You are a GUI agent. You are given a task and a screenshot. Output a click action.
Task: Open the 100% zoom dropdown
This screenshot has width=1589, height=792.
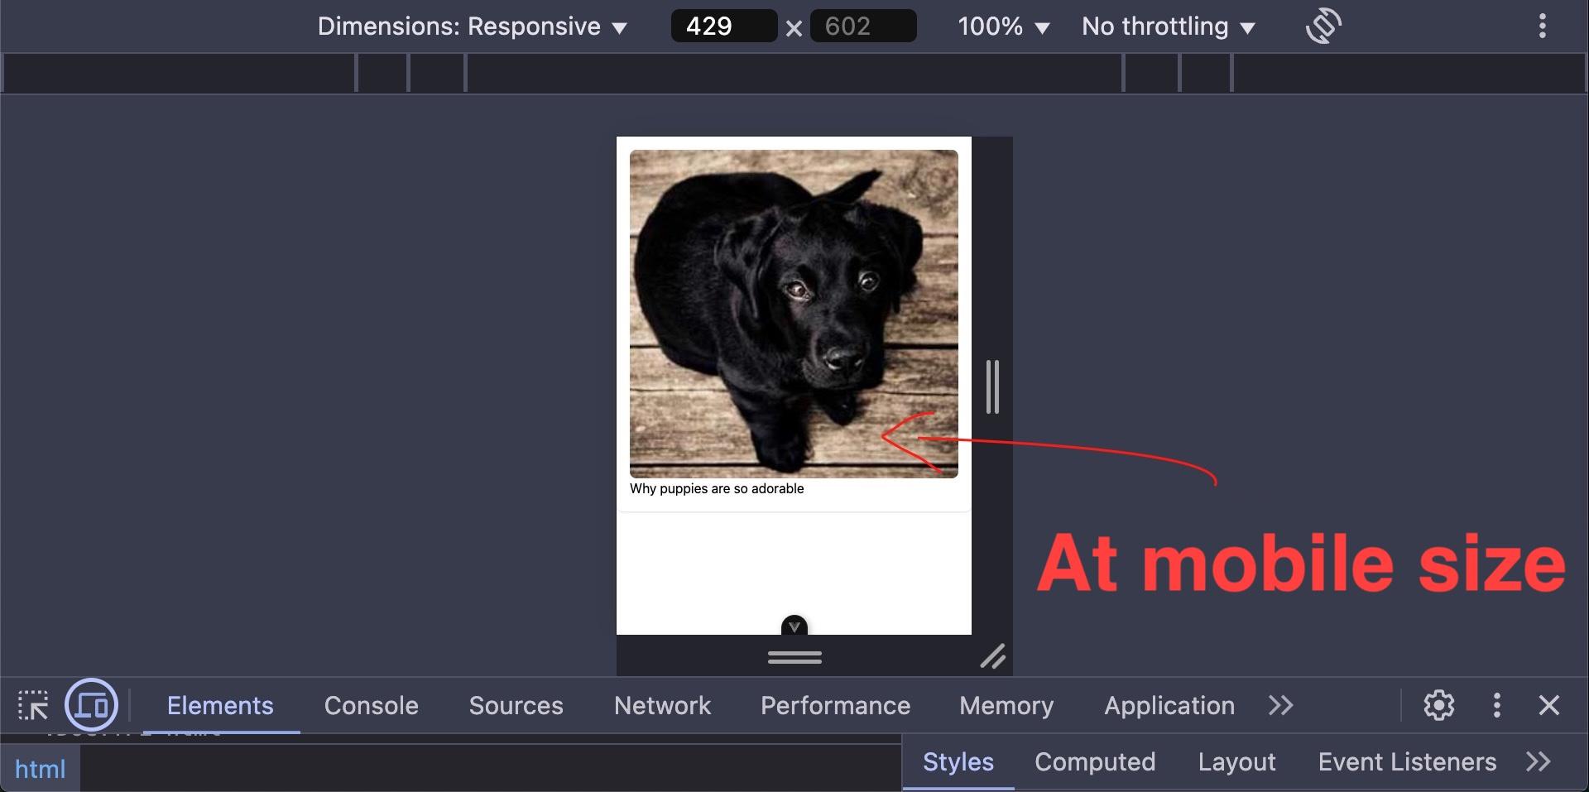(x=1003, y=26)
